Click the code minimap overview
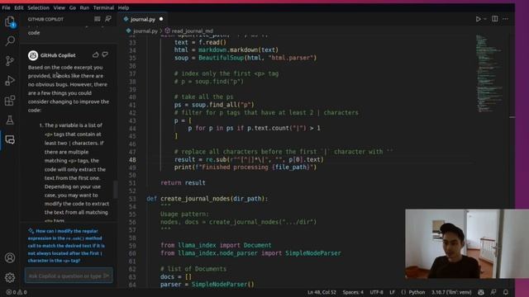This screenshot has width=529, height=297. (x=490, y=73)
